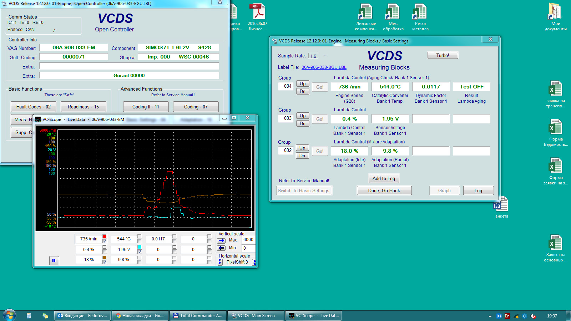Screen dimensions: 571x321
Task: Click Switch To Basic Settings button
Action: tap(304, 190)
